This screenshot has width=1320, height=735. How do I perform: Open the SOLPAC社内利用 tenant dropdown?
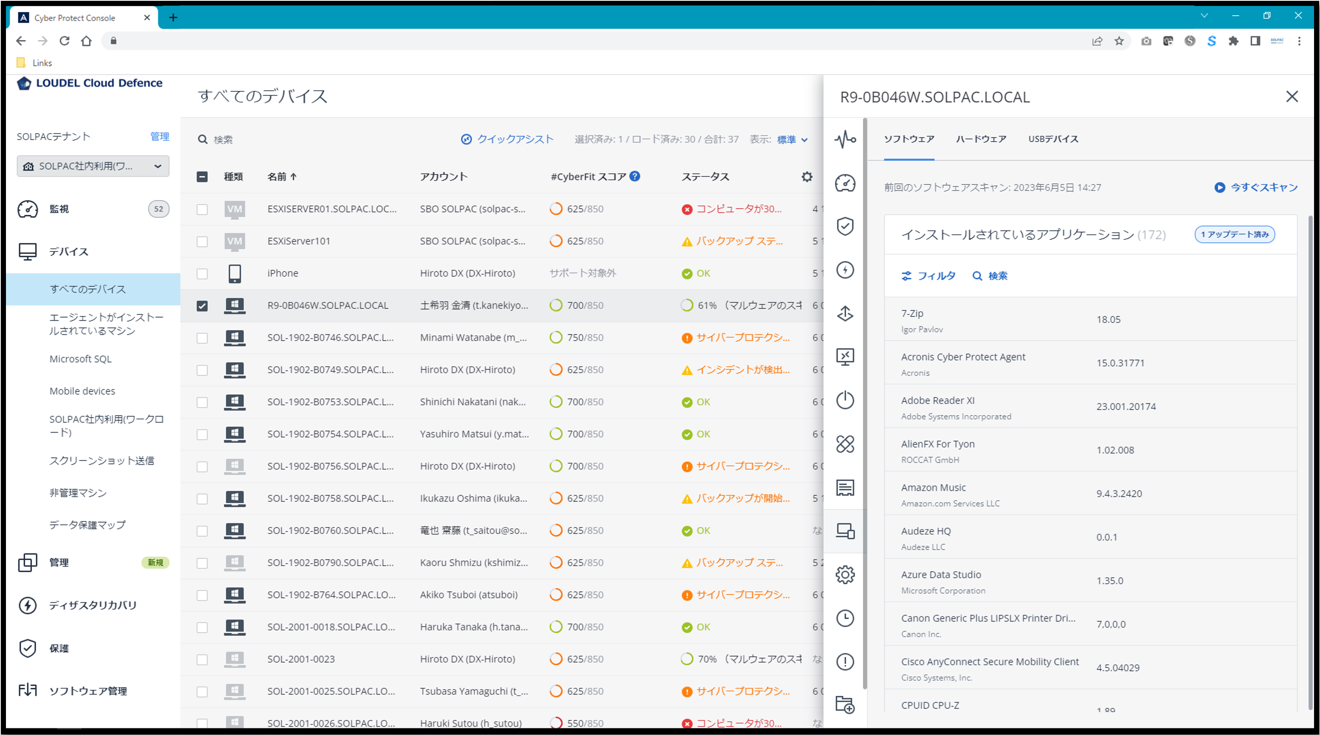(93, 166)
